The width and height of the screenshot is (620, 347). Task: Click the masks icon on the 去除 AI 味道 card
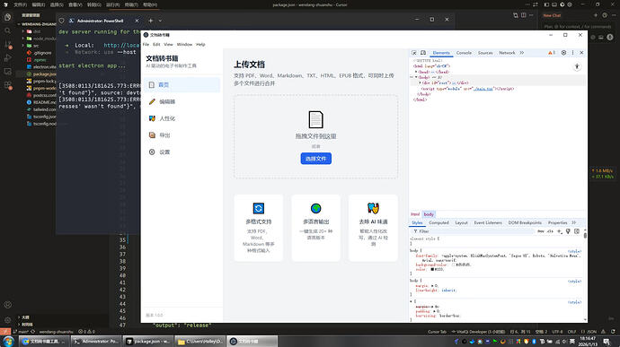373,208
